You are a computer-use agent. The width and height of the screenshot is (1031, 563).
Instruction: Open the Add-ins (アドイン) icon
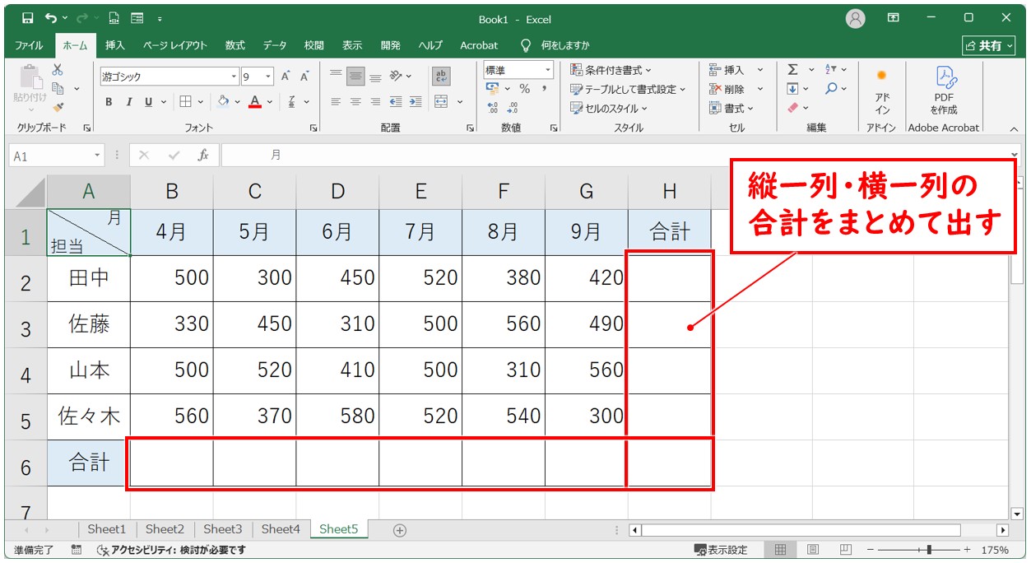coord(882,90)
